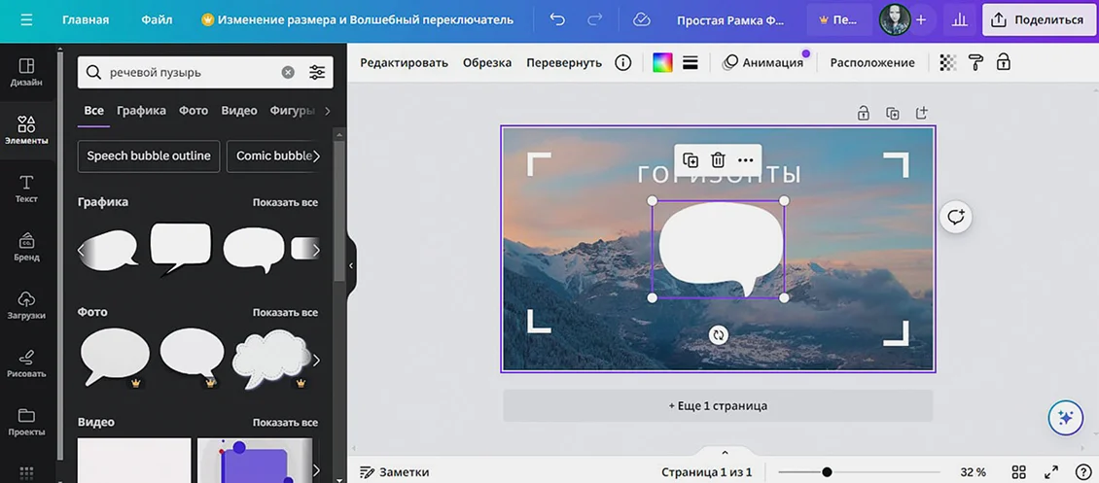This screenshot has width=1099, height=483.
Task: Add a comment on the canvas
Action: [x=956, y=217]
